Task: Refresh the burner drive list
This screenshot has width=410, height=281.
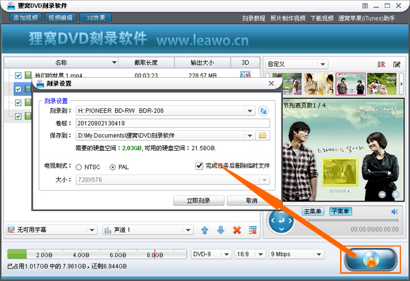Action: tap(263, 111)
